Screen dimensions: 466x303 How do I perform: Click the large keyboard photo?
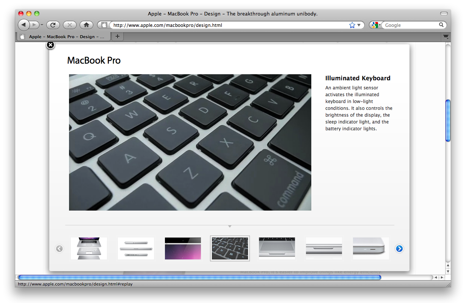tap(190, 142)
